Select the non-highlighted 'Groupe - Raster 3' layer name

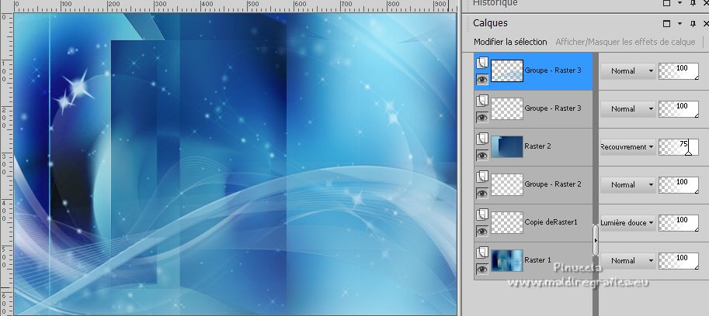[x=553, y=108]
